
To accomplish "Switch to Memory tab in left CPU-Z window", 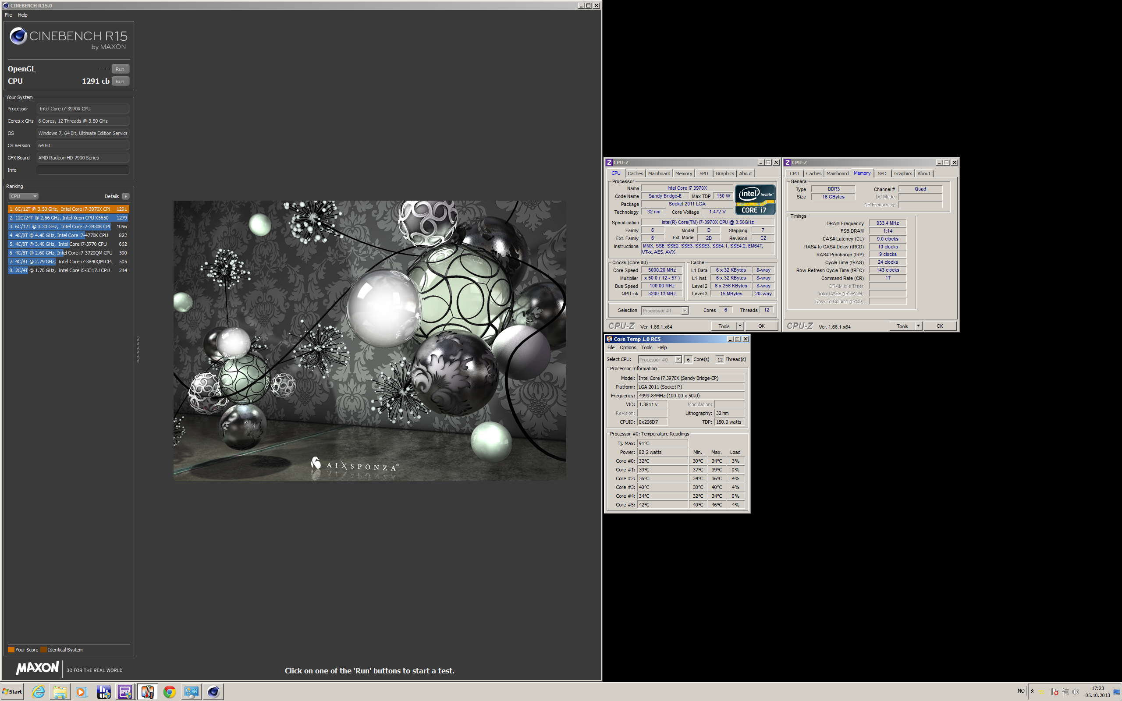I will click(x=683, y=173).
